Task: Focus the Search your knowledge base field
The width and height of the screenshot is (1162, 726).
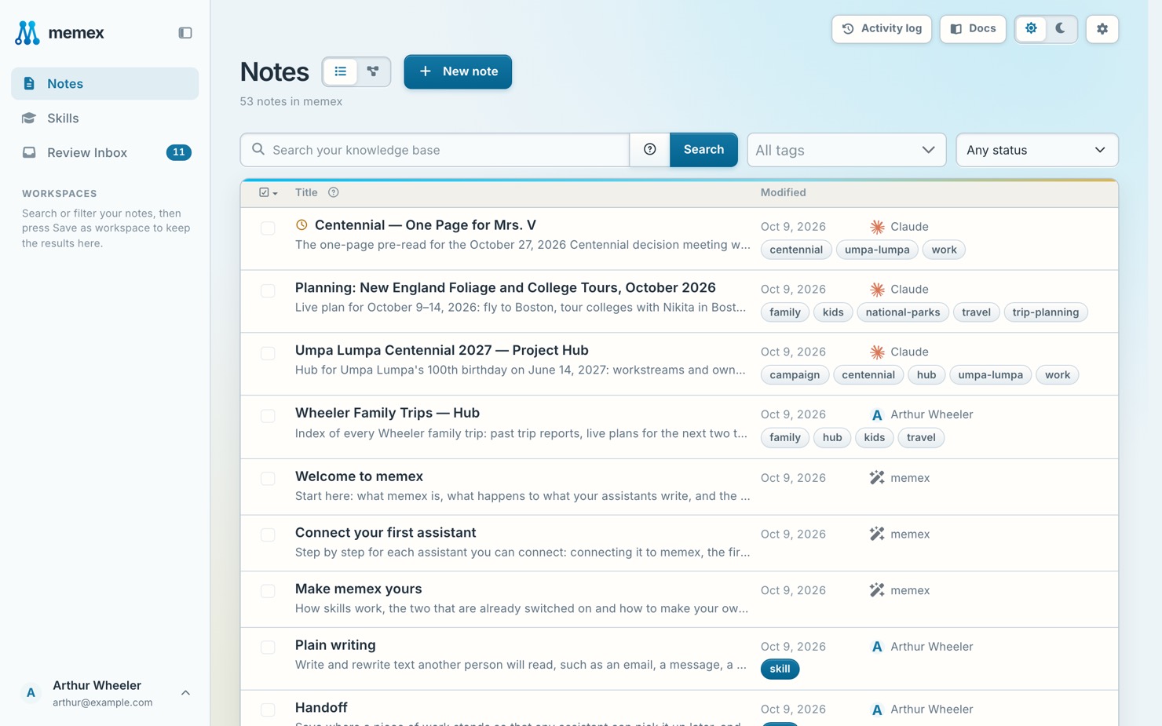Action: pyautogui.click(x=435, y=150)
